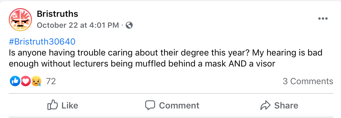Click the line mentioning lecturers being muffled
Screen dimensions: 341x118
tap(142, 63)
